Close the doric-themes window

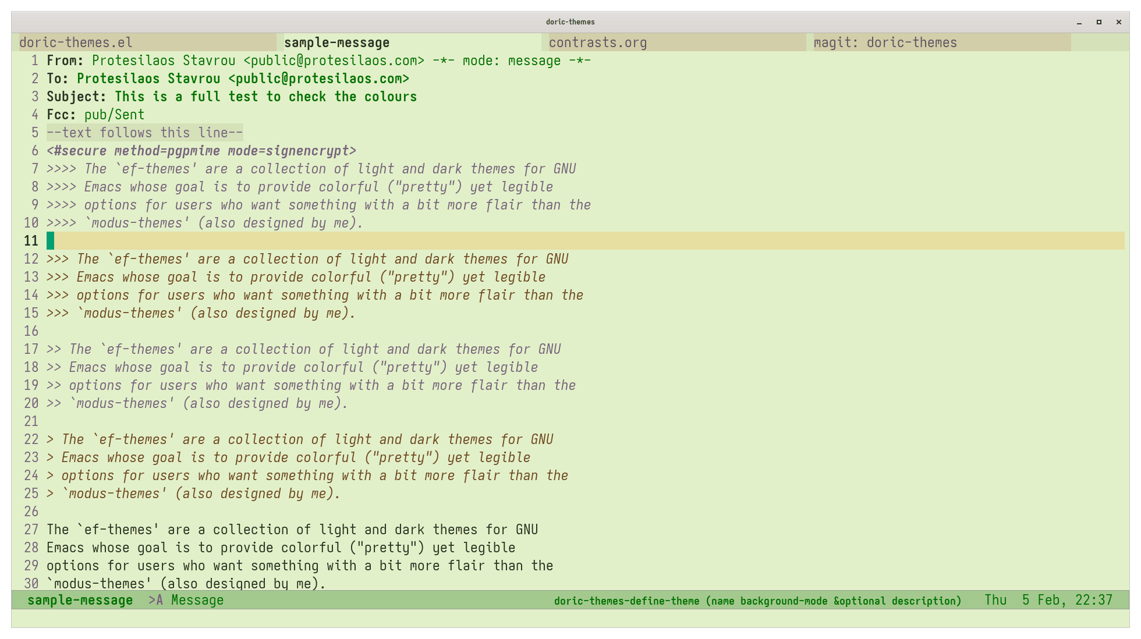[x=1119, y=22]
